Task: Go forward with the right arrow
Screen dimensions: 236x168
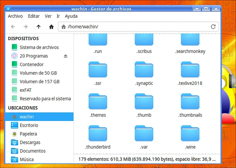Action: pos(26,27)
